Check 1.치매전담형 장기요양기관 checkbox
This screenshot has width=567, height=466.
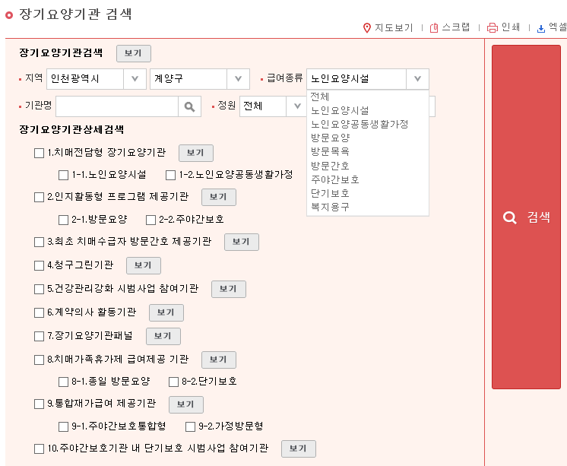pos(39,153)
